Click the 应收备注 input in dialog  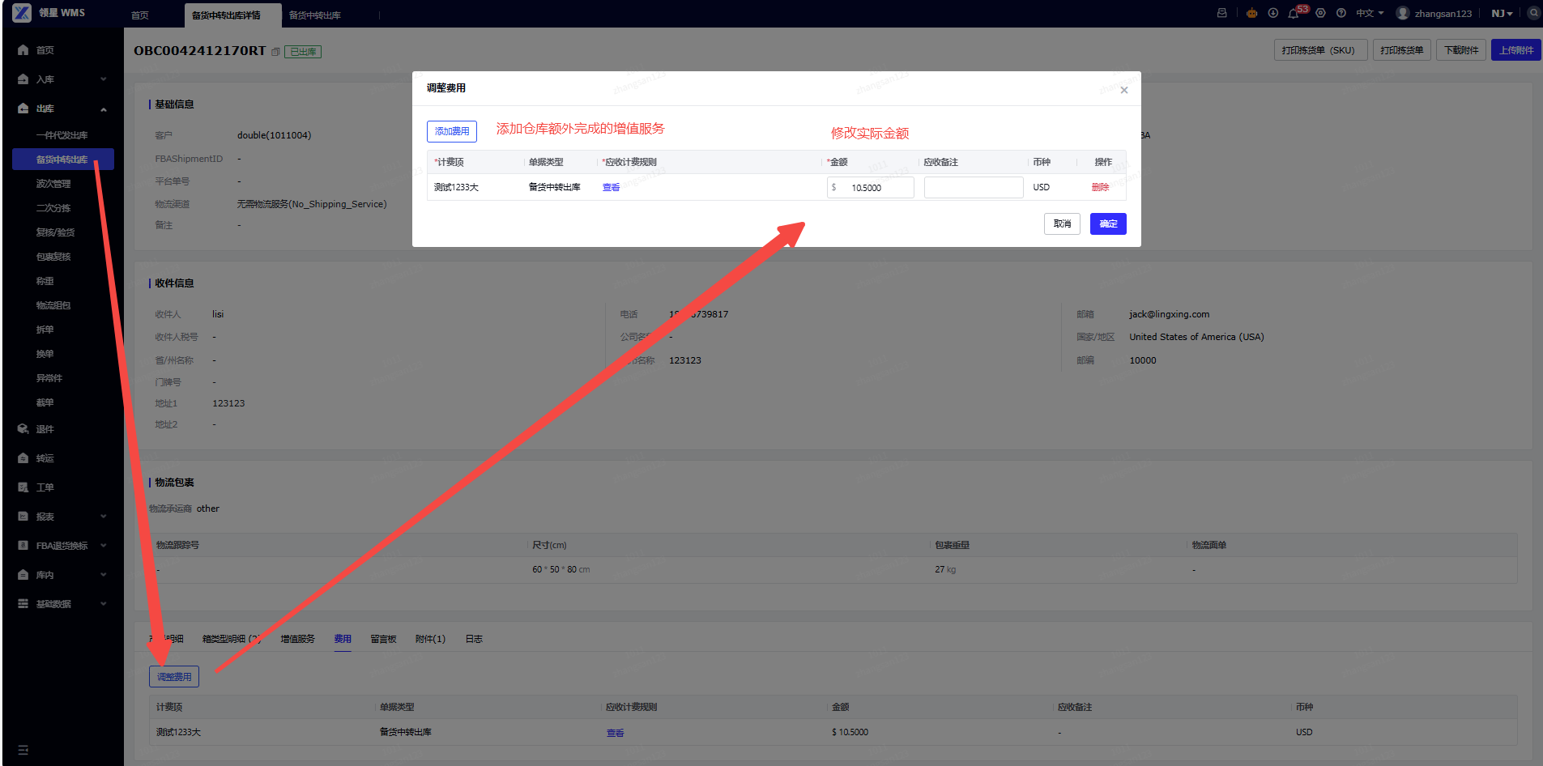[x=974, y=187]
